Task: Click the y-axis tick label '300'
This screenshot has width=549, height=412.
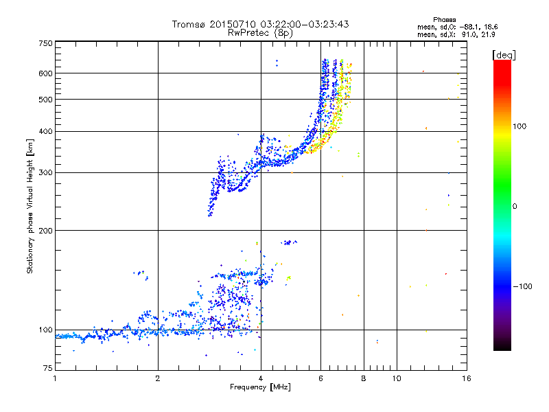Action: click(x=45, y=172)
